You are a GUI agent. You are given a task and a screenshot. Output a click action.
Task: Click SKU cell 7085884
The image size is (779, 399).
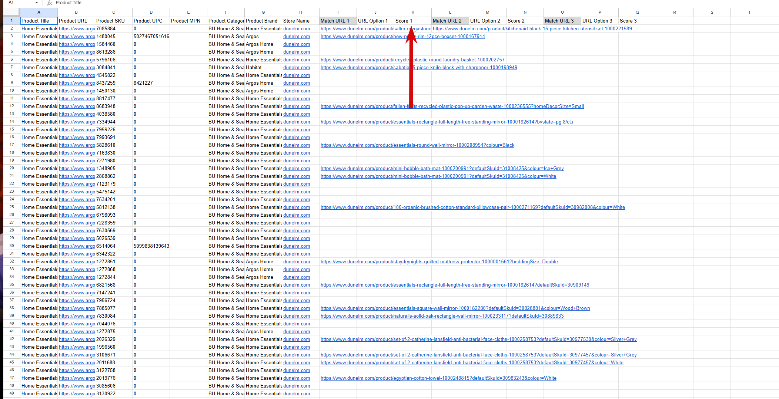tap(114, 28)
